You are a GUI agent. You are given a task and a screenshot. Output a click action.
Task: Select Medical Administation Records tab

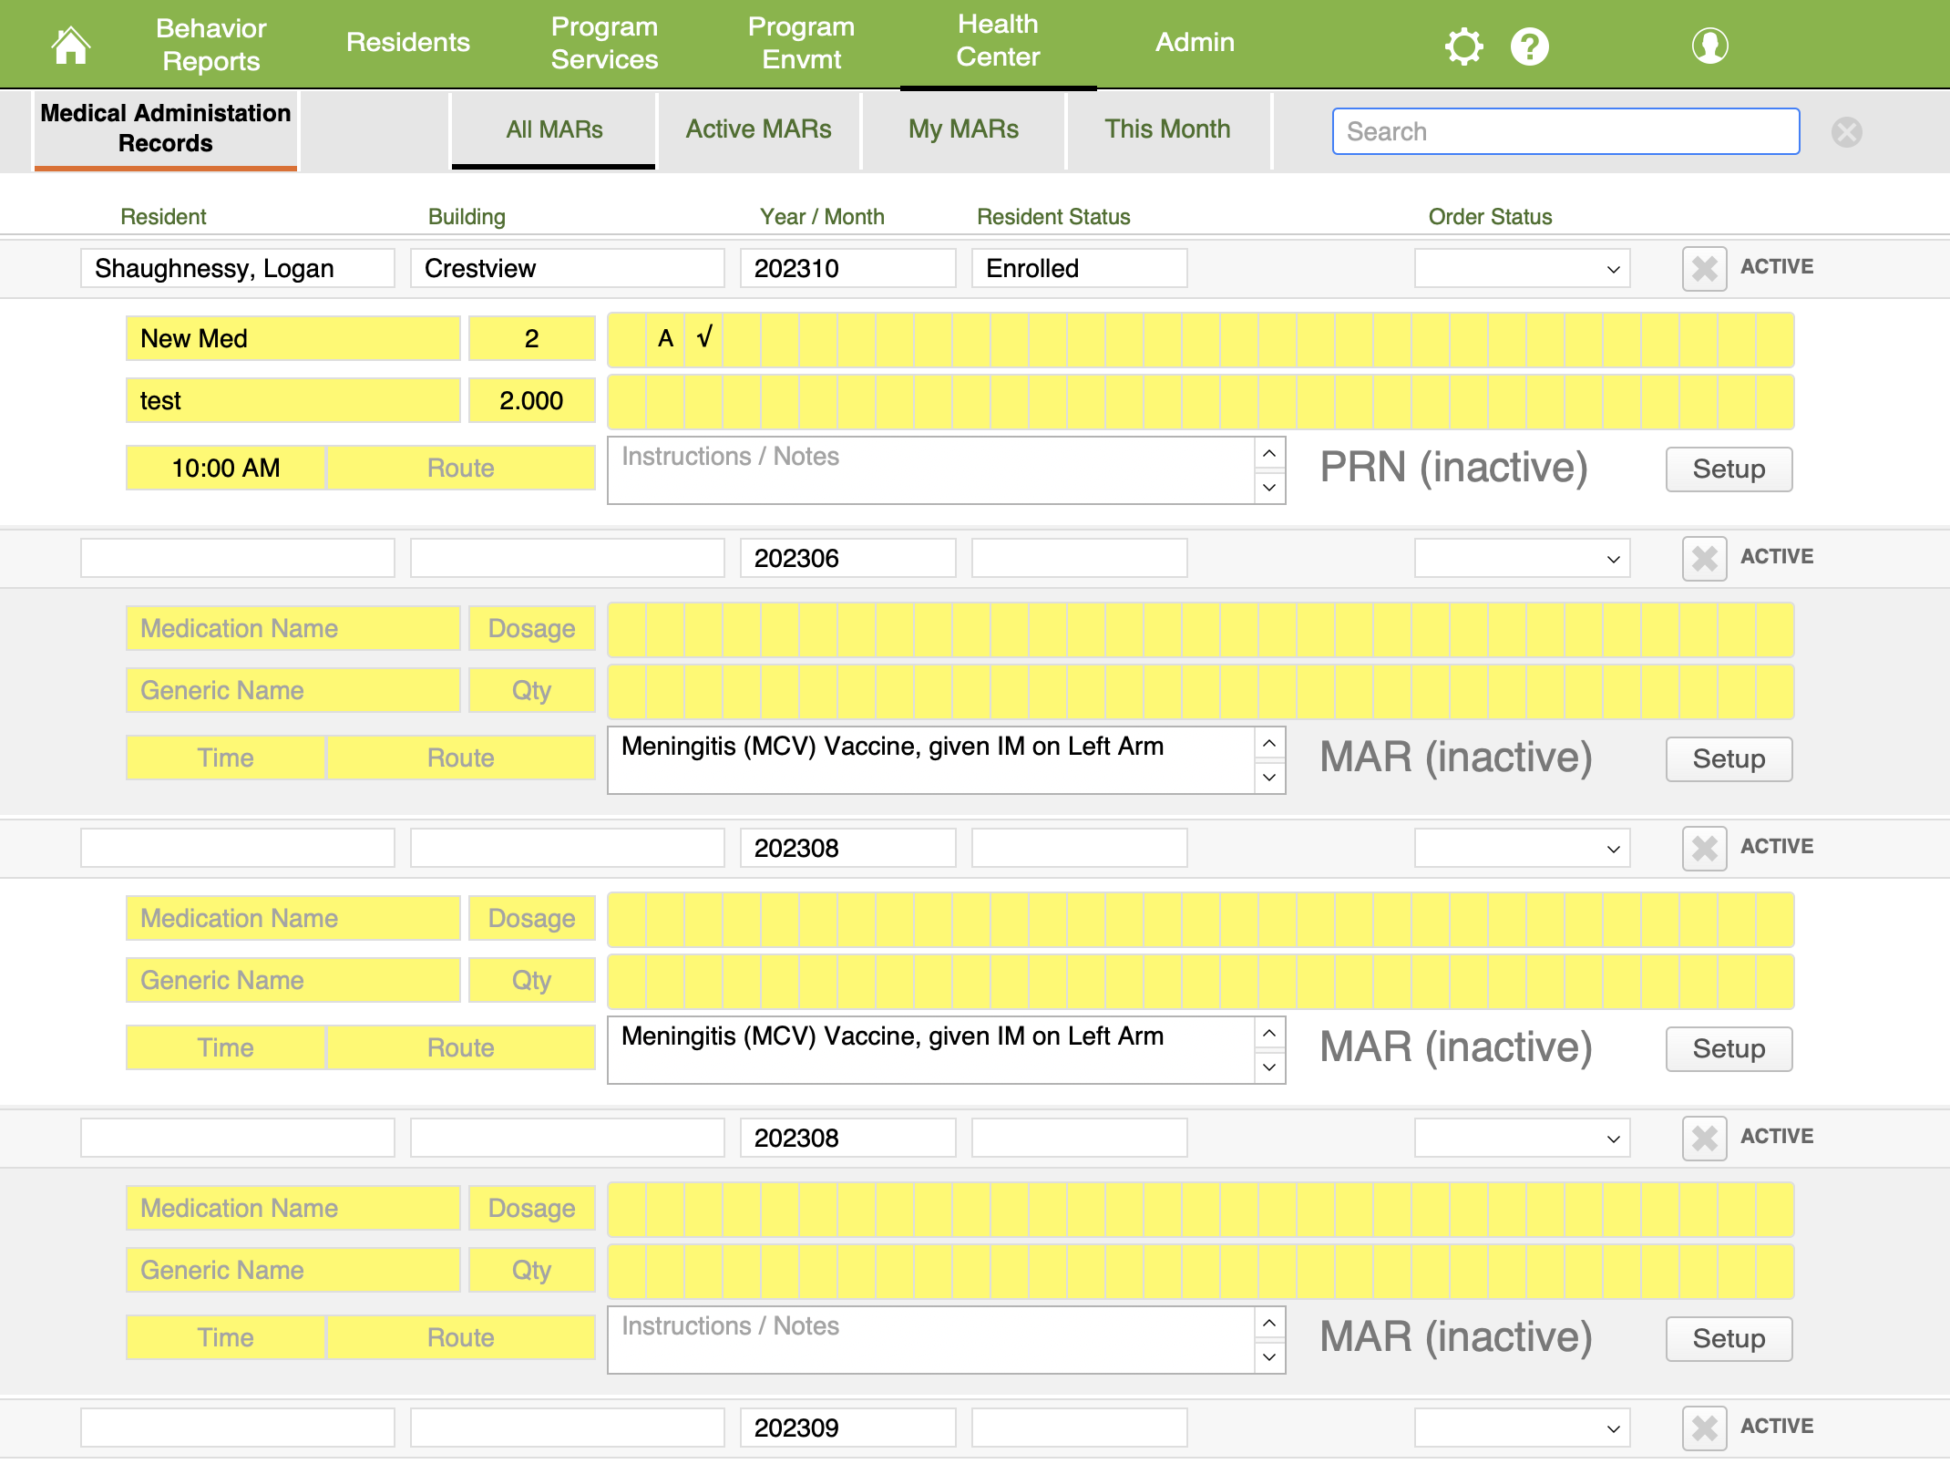pyautogui.click(x=166, y=129)
